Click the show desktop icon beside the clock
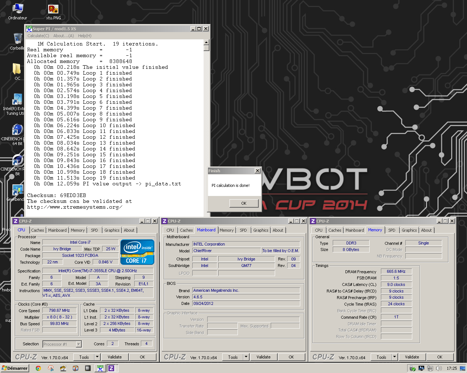467x373 pixels. pos(462,368)
